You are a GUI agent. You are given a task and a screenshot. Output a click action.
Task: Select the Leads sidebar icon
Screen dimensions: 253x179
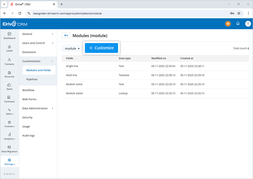click(x=9, y=48)
